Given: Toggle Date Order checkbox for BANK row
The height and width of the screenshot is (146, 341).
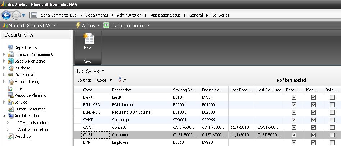Looking at the screenshot, I should pyautogui.click(x=332, y=97).
